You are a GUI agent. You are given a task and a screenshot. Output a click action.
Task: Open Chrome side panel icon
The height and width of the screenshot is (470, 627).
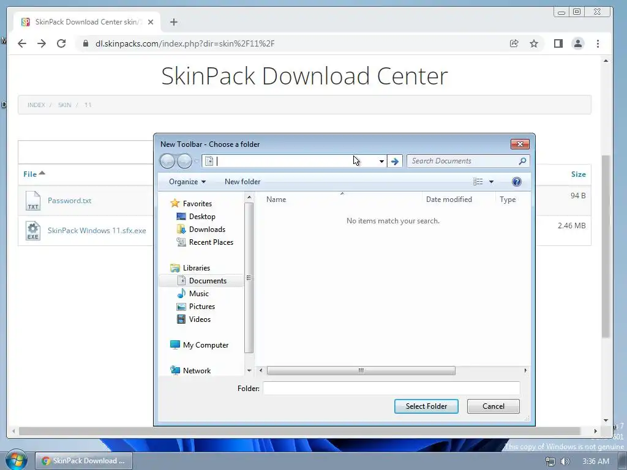pyautogui.click(x=558, y=43)
